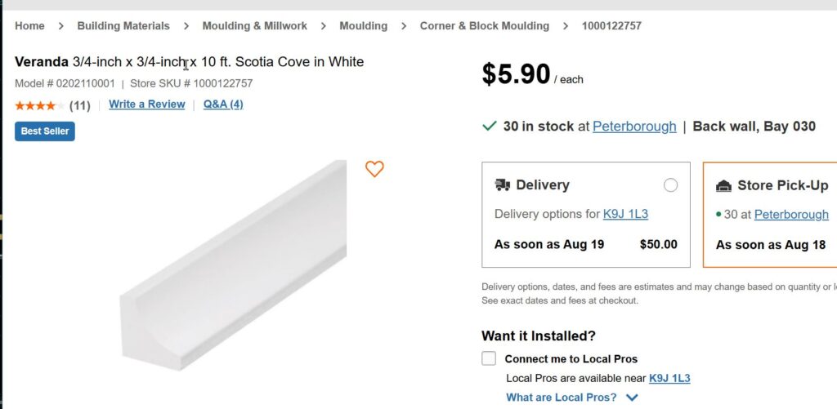Open Corner & Block Moulding breadcrumb
Image resolution: width=837 pixels, height=409 pixels.
pos(484,26)
